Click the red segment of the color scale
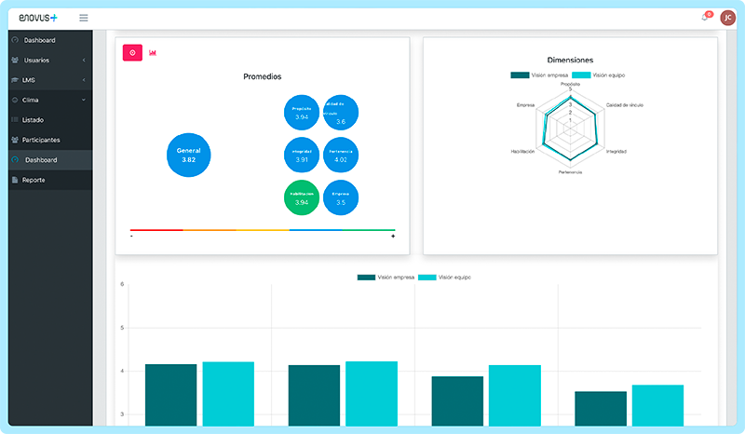The height and width of the screenshot is (434, 745). tap(156, 229)
